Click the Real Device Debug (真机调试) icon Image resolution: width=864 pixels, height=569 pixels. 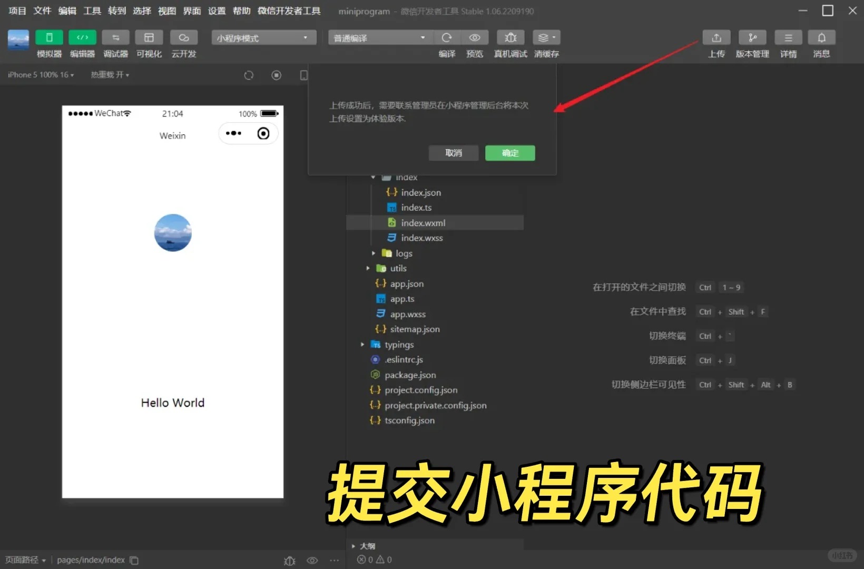tap(510, 38)
